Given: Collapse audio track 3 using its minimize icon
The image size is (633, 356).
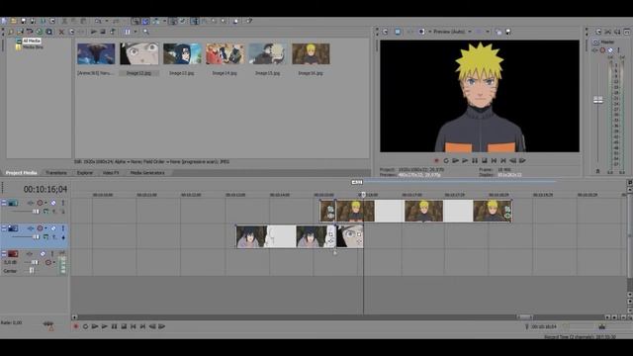Looking at the screenshot, I should pyautogui.click(x=4, y=253).
